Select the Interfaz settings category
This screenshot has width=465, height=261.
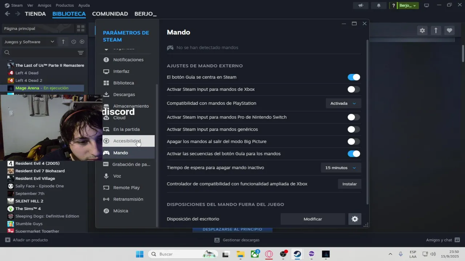128,71
